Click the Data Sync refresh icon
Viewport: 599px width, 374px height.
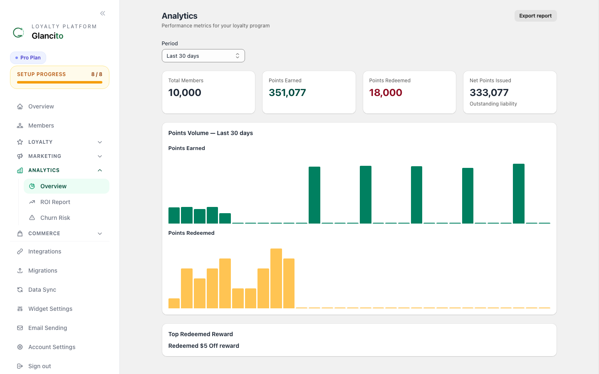tap(20, 290)
